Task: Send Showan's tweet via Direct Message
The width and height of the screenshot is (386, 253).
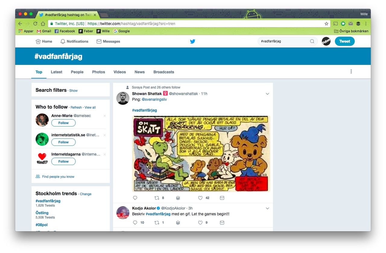Action: coord(222,198)
